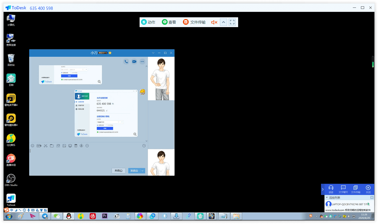This screenshot has height=224, width=378.
Task: Select the 雷电模拟器4 desktop shortcut
Action: tap(11, 120)
